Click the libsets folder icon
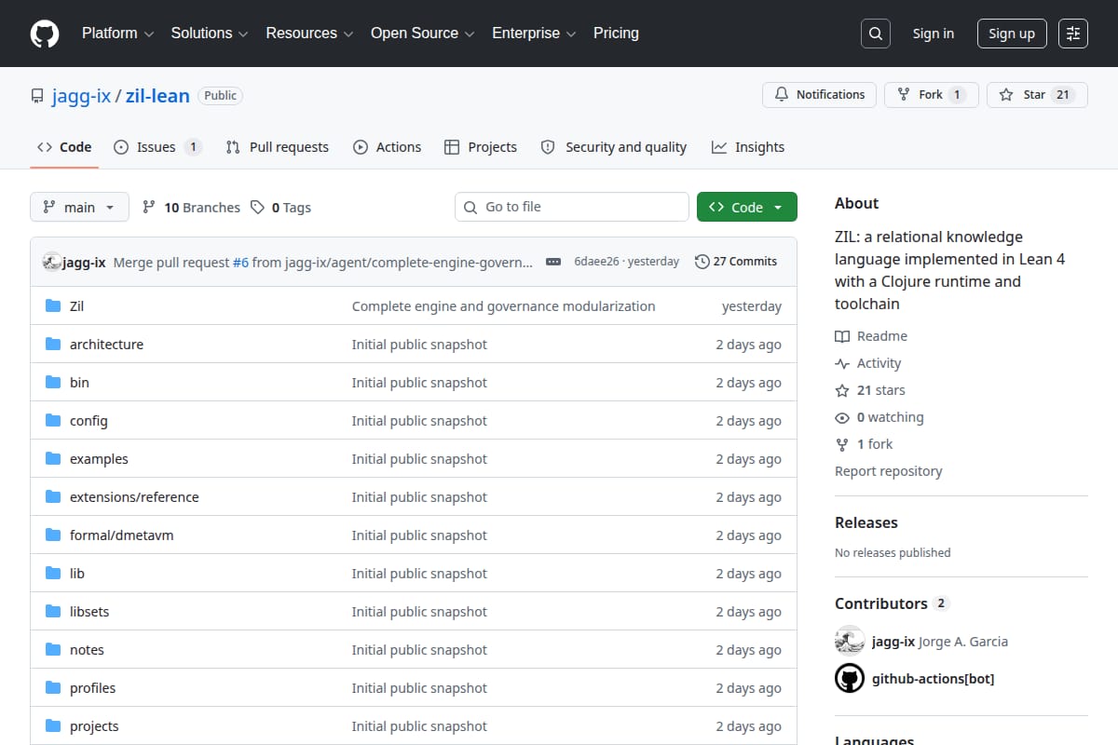 [53, 612]
